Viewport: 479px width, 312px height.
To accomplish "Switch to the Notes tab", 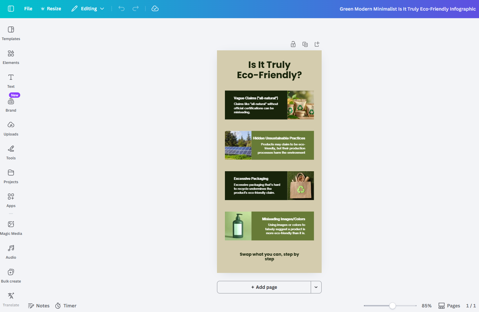I will 39,305.
